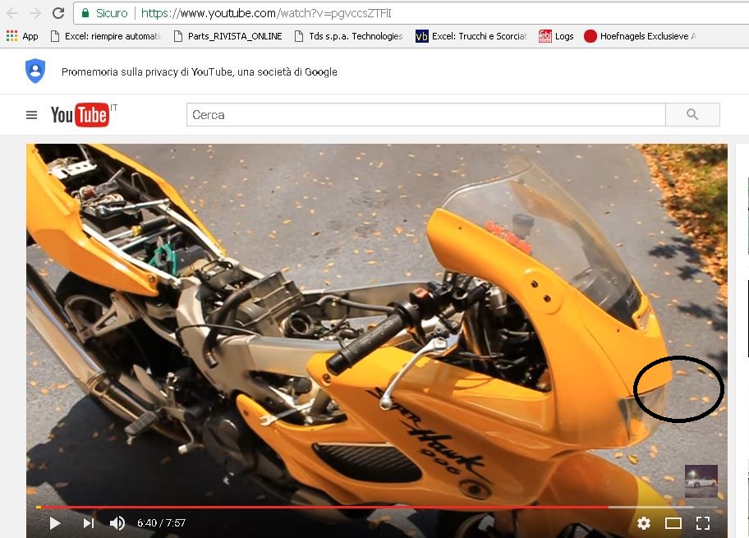Open the Hoefnagels Exclusieve bookmark
The width and height of the screenshot is (749, 538).
click(640, 36)
